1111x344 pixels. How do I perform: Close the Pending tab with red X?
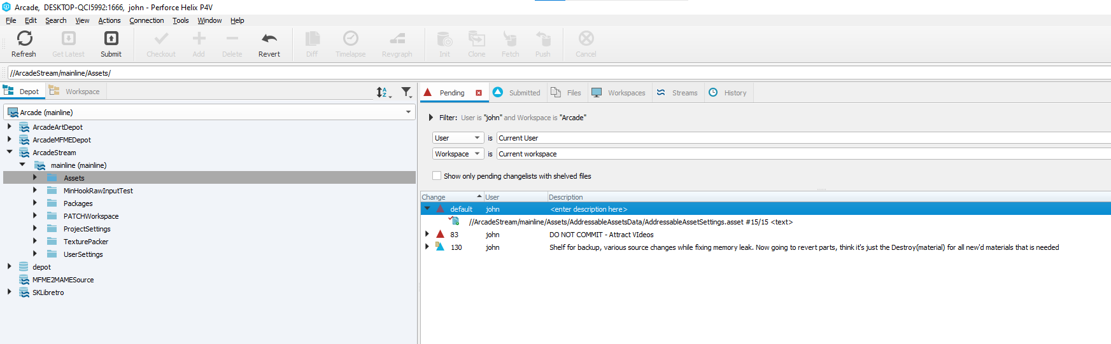[x=479, y=93]
